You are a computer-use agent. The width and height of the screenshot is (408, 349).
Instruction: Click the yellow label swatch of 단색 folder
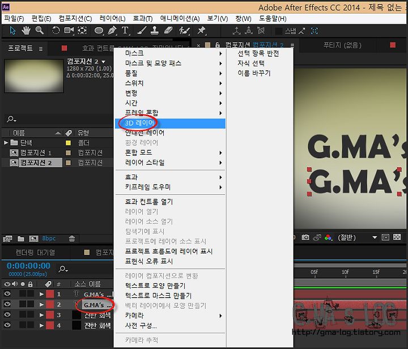[68, 143]
